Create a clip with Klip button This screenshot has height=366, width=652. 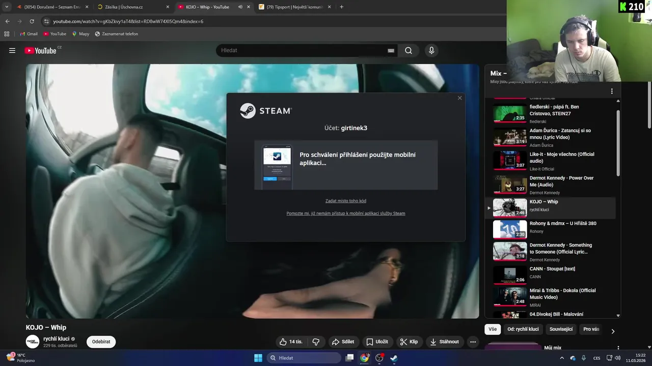click(x=409, y=342)
